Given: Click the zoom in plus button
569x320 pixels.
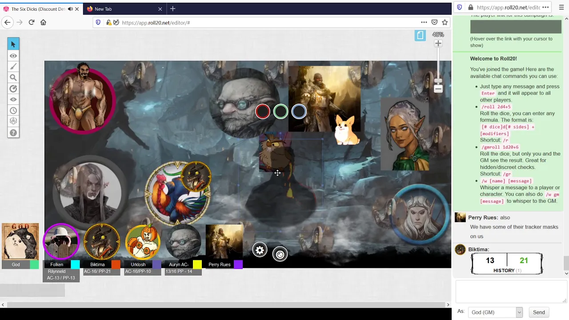Looking at the screenshot, I should coord(438,43).
